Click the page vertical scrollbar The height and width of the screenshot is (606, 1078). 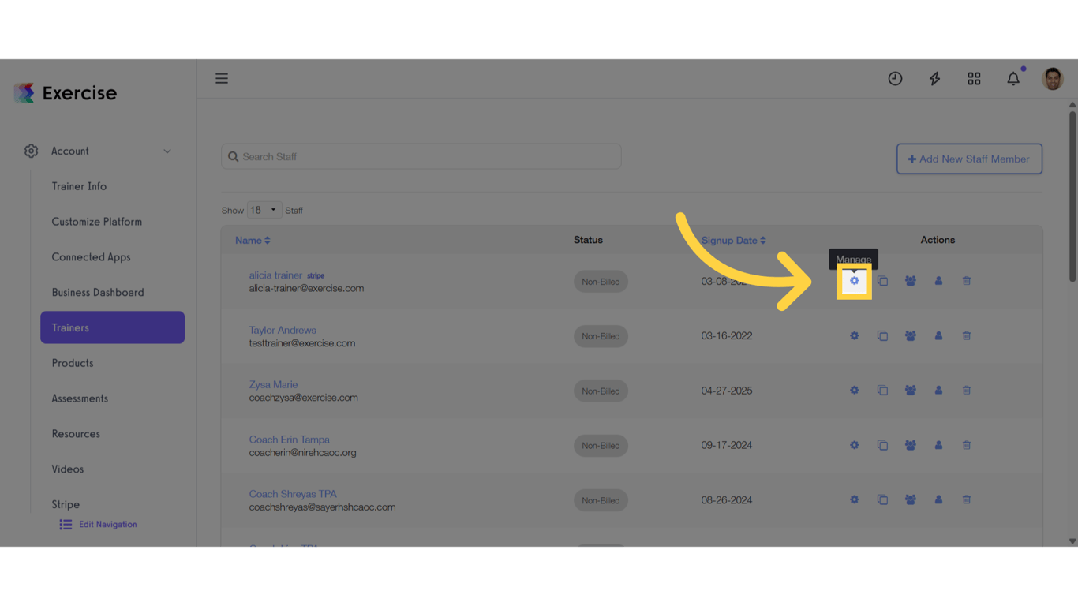(x=1072, y=196)
